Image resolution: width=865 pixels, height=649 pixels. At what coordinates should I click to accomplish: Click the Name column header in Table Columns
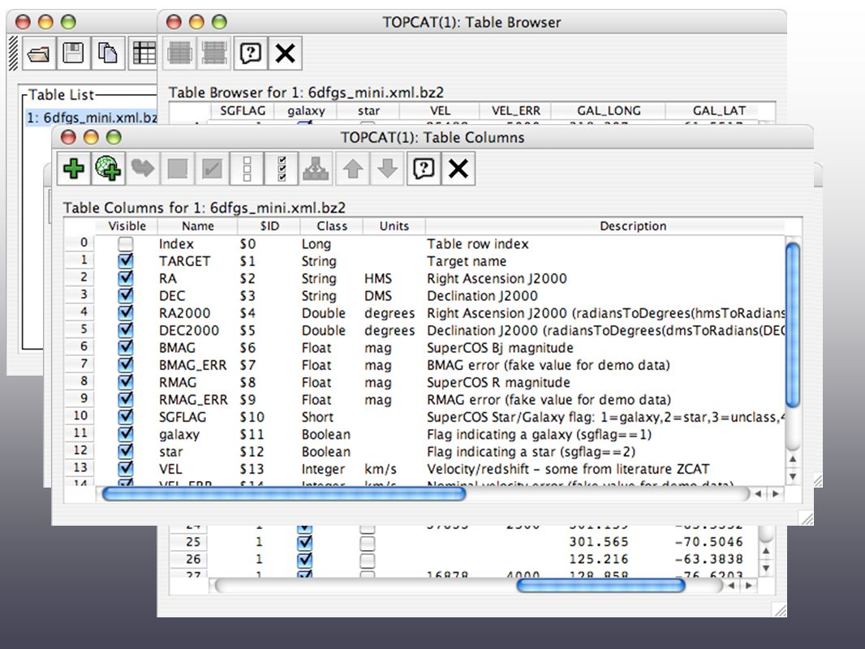click(x=197, y=226)
